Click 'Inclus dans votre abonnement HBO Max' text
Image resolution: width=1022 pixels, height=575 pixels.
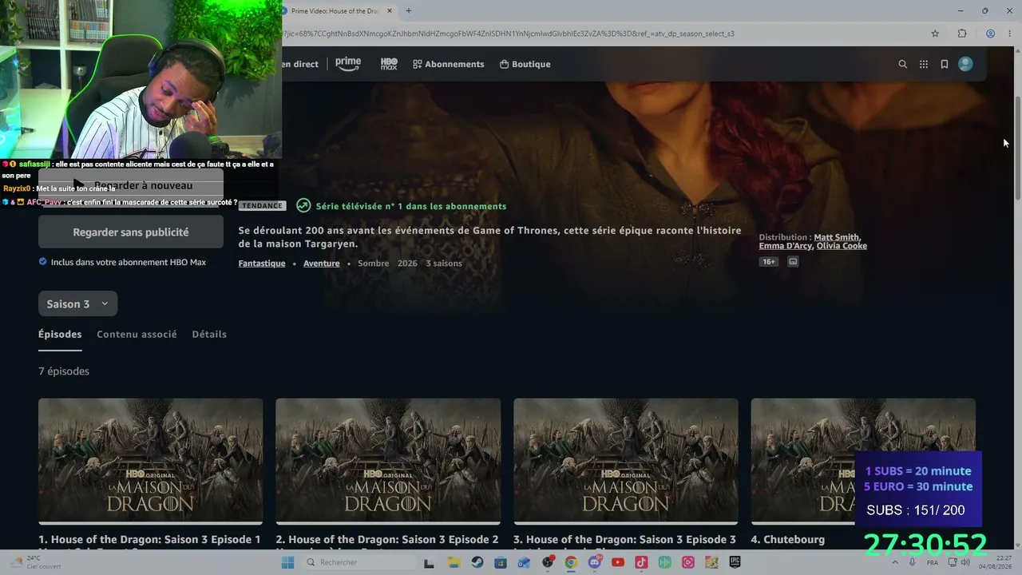129,262
